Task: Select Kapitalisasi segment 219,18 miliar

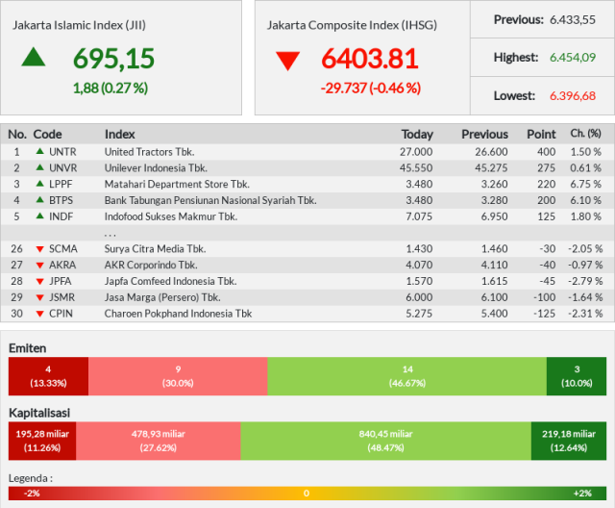Action: click(x=569, y=441)
